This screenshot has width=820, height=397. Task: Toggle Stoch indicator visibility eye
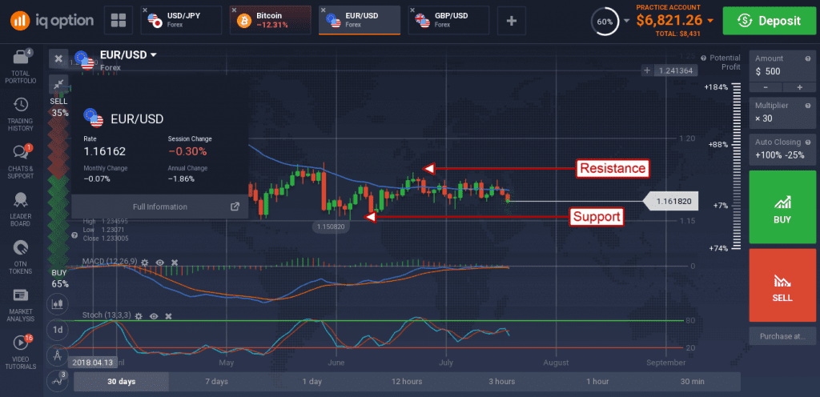[153, 316]
